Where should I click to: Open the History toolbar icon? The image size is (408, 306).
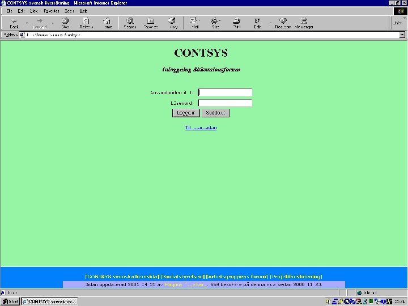tap(172, 20)
